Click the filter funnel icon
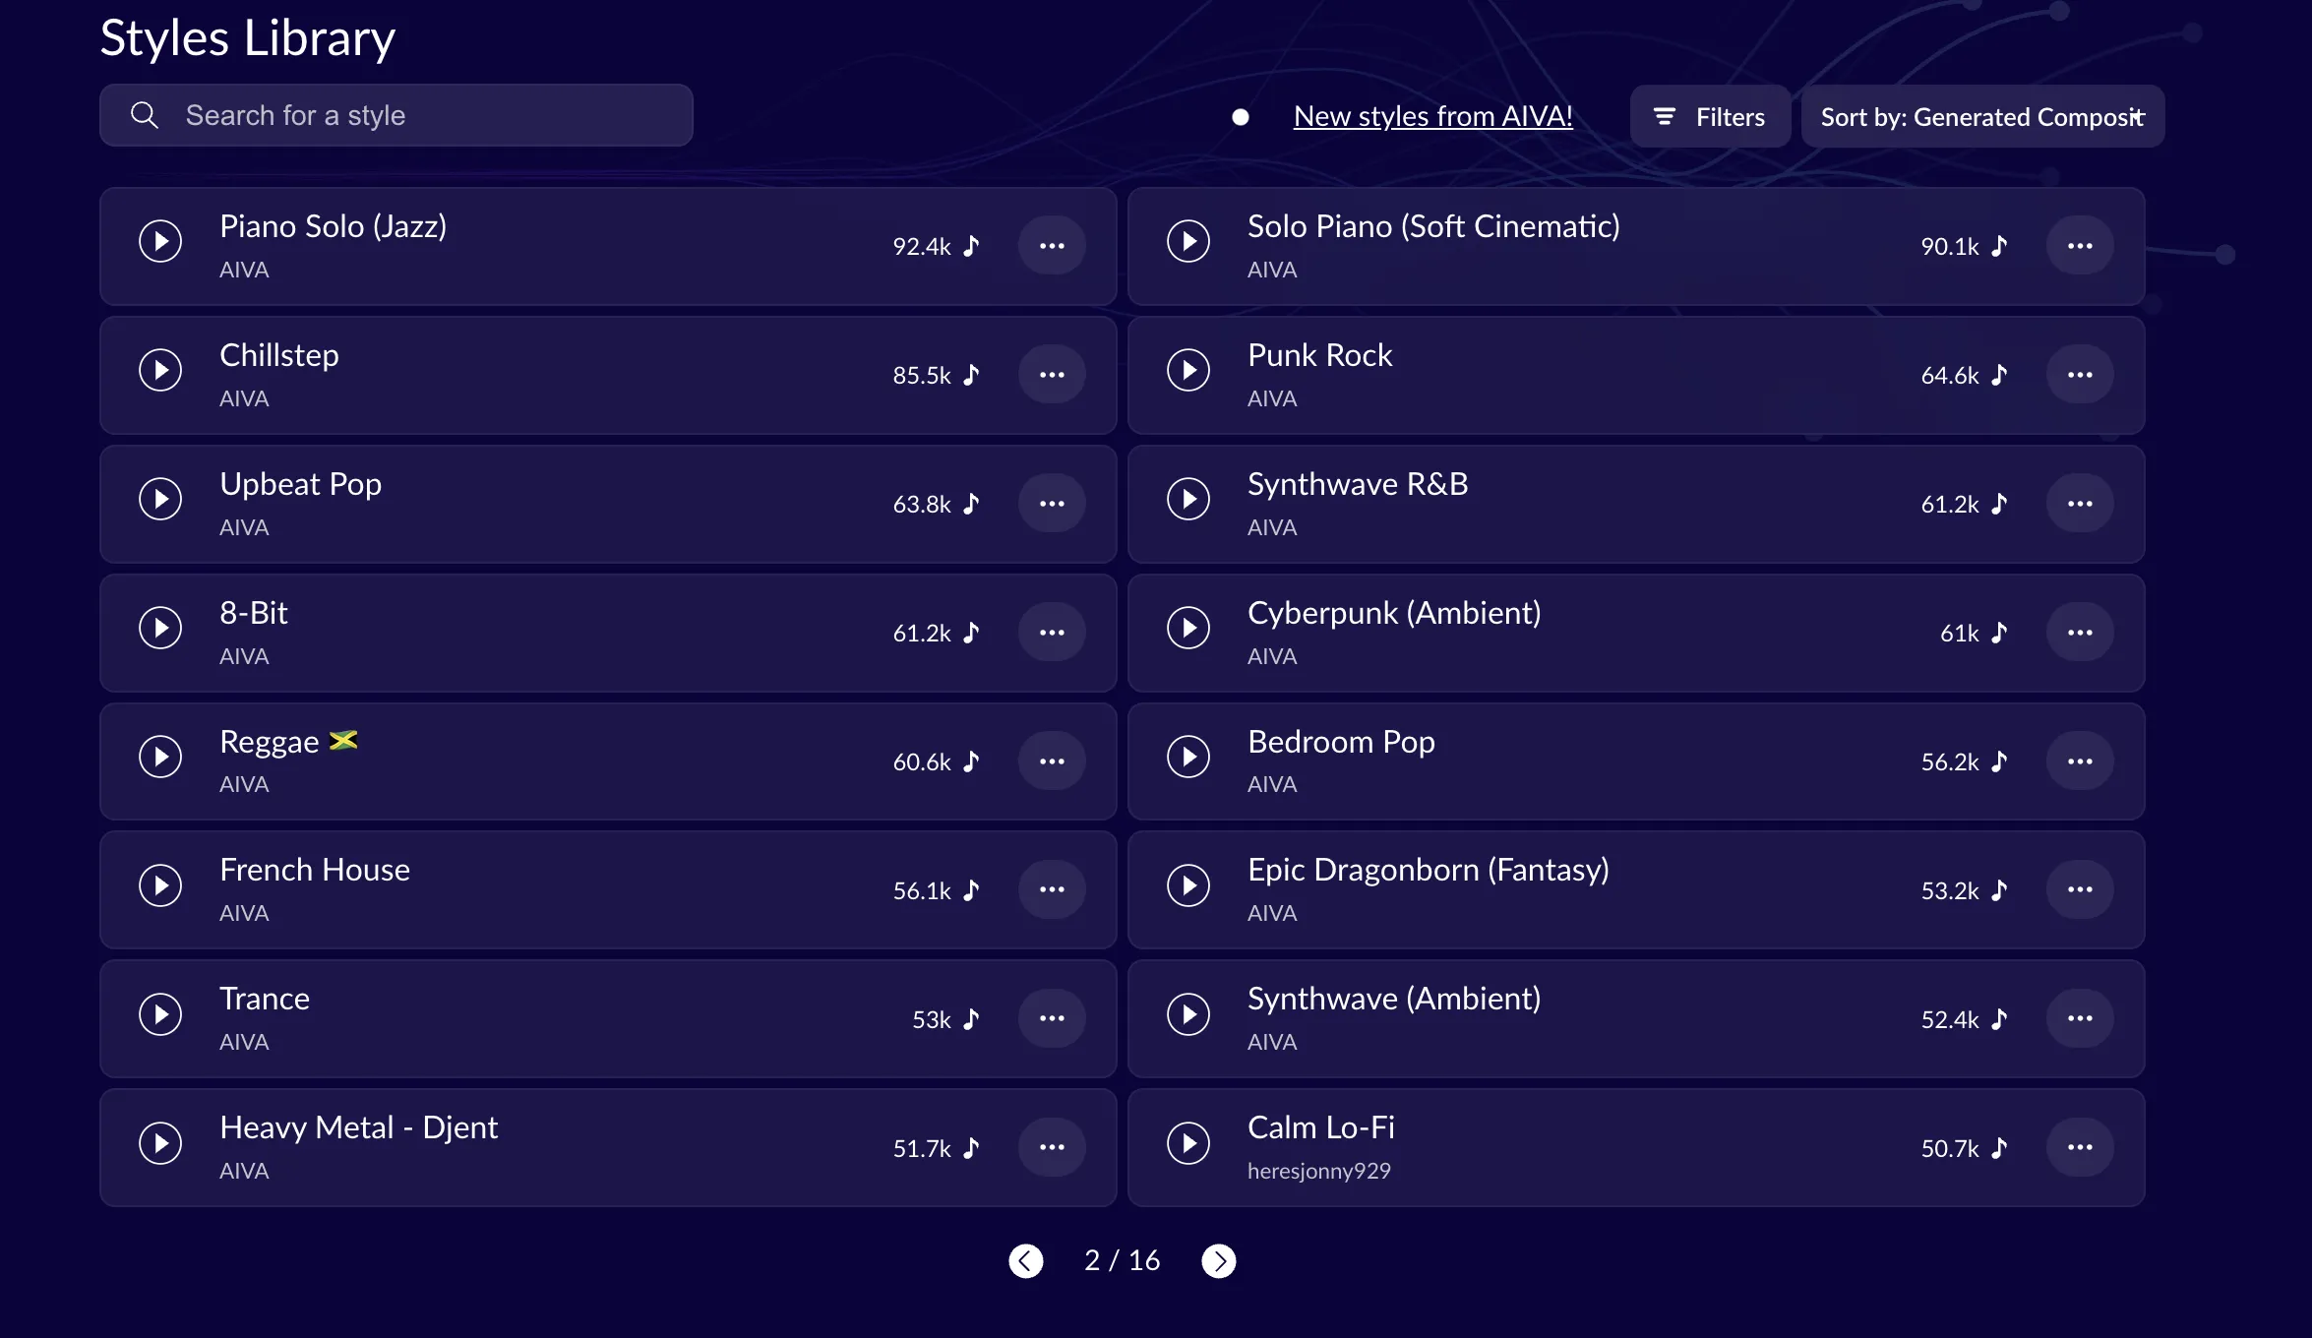Screen dimensions: 2312x1338 [x=1664, y=115]
